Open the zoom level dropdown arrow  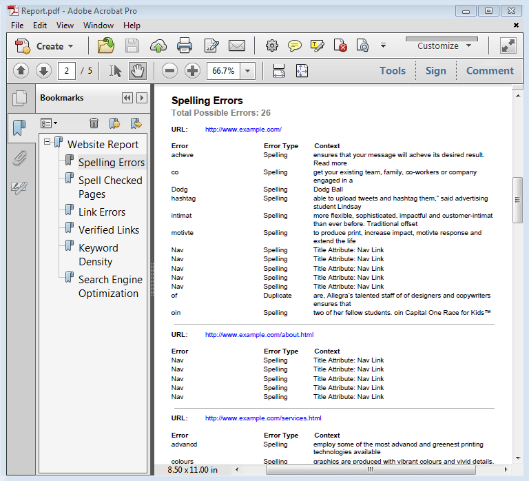pyautogui.click(x=248, y=71)
